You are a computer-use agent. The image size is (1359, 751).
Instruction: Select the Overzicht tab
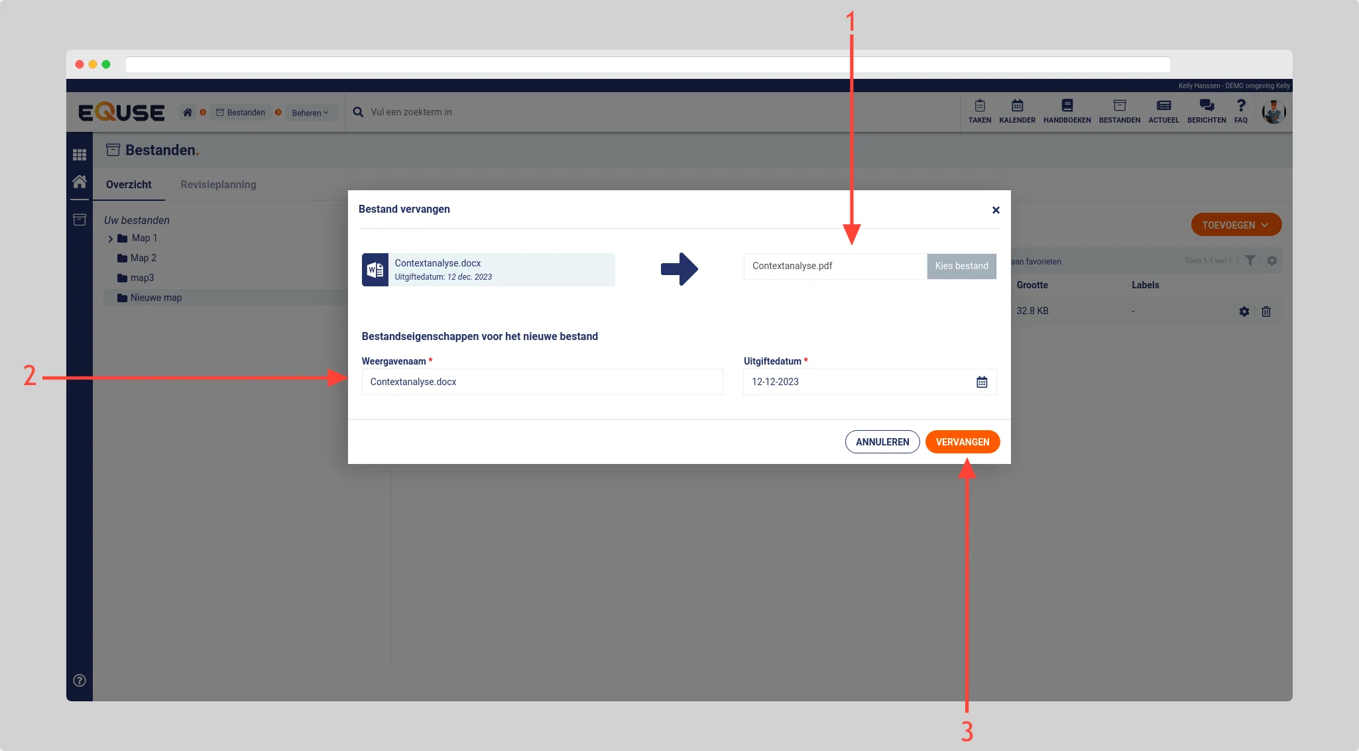tap(129, 184)
